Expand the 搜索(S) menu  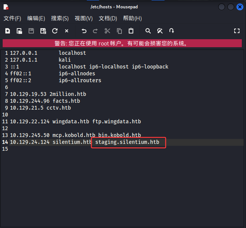click(x=60, y=18)
